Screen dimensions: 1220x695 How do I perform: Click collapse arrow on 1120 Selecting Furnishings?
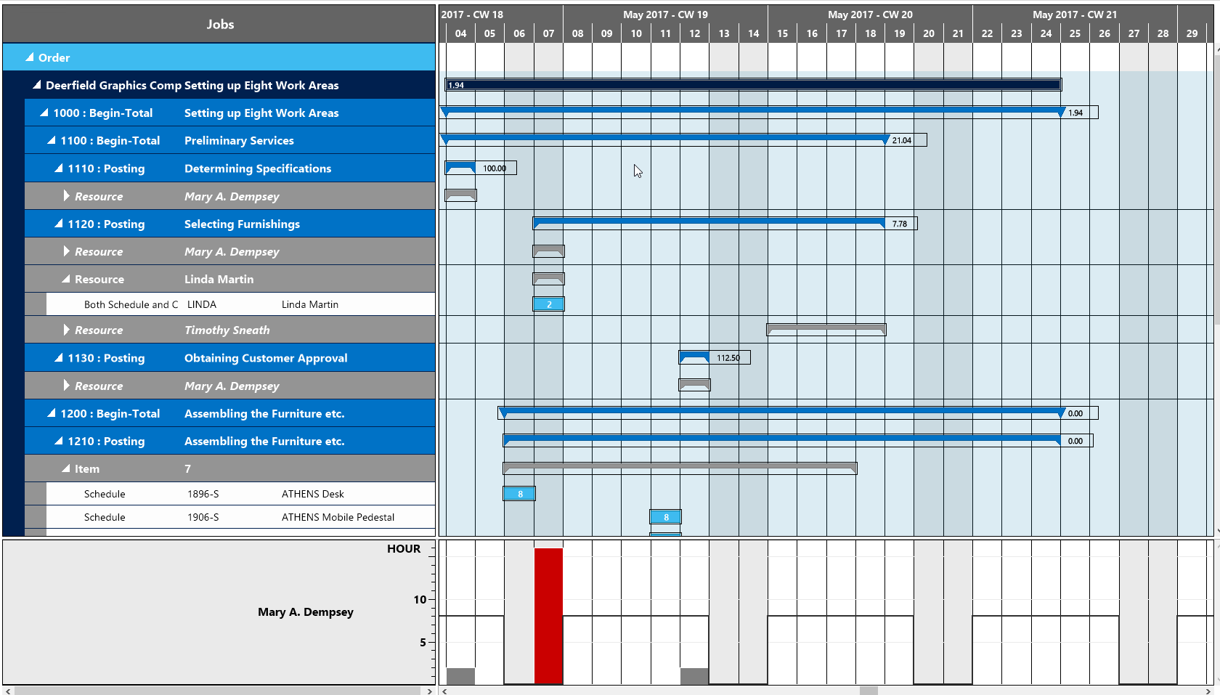click(57, 224)
